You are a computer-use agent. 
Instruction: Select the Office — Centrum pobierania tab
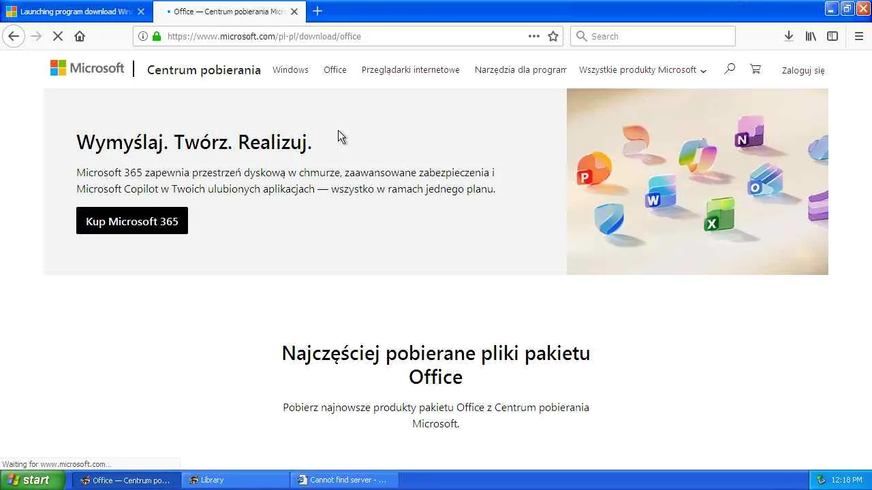(229, 12)
